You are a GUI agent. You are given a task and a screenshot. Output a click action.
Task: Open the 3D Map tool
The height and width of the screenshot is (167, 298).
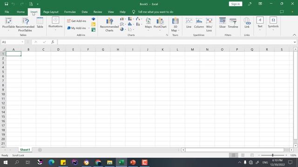point(175,25)
